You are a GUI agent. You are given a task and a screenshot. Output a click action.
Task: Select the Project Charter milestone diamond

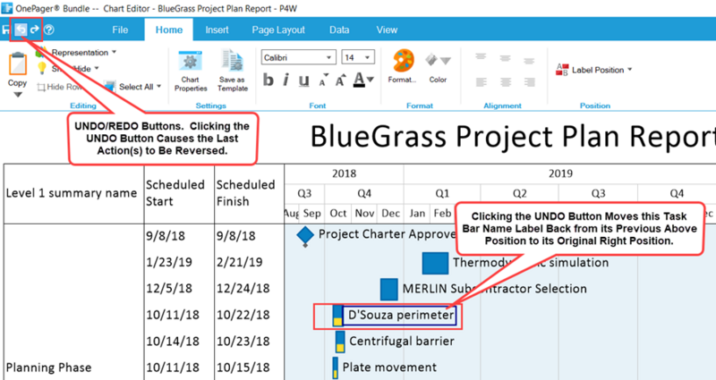pyautogui.click(x=305, y=235)
